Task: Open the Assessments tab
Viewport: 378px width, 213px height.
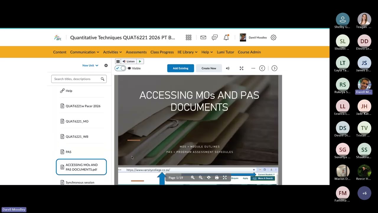Action: (136, 52)
